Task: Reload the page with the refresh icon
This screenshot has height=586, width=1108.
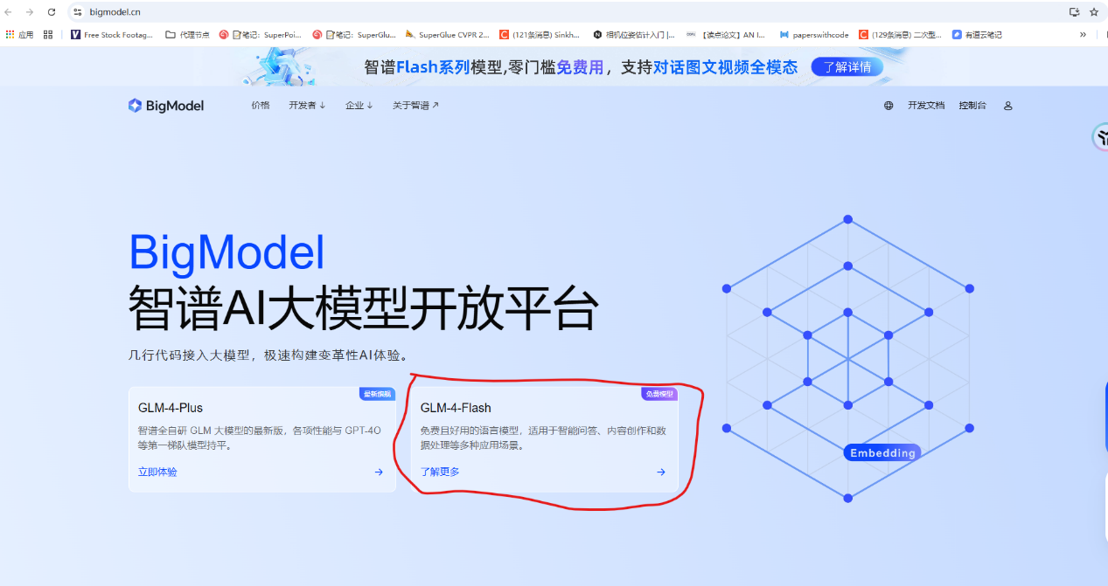Action: click(x=51, y=12)
